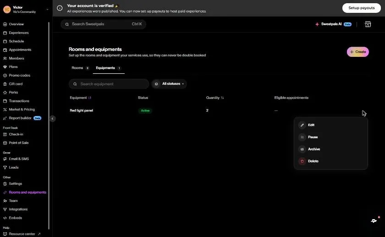
Task: Click the Red light panel row name
Action: 81,110
